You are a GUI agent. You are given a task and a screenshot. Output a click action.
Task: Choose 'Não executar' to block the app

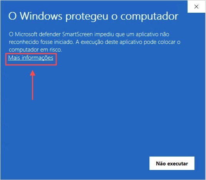click(172, 163)
